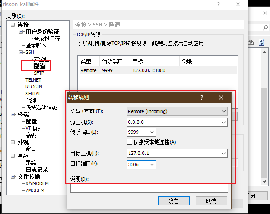
Task: Open the 目标端口 dropdown arrow
Action: click(x=152, y=164)
